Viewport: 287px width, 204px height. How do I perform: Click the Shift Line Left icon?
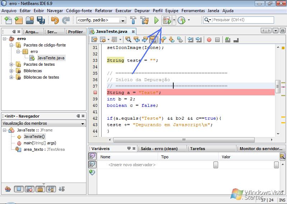[x=190, y=39]
